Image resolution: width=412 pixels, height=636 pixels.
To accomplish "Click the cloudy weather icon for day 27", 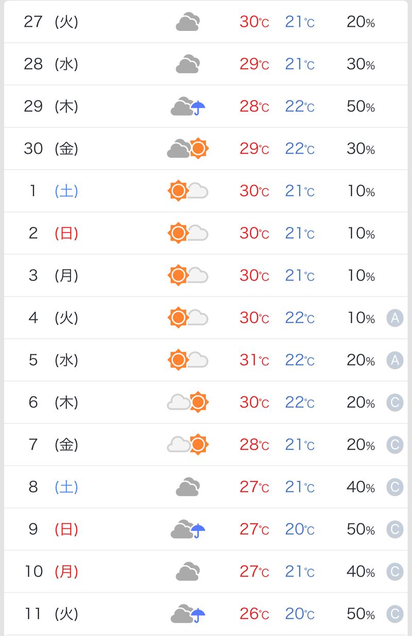I will point(187,22).
